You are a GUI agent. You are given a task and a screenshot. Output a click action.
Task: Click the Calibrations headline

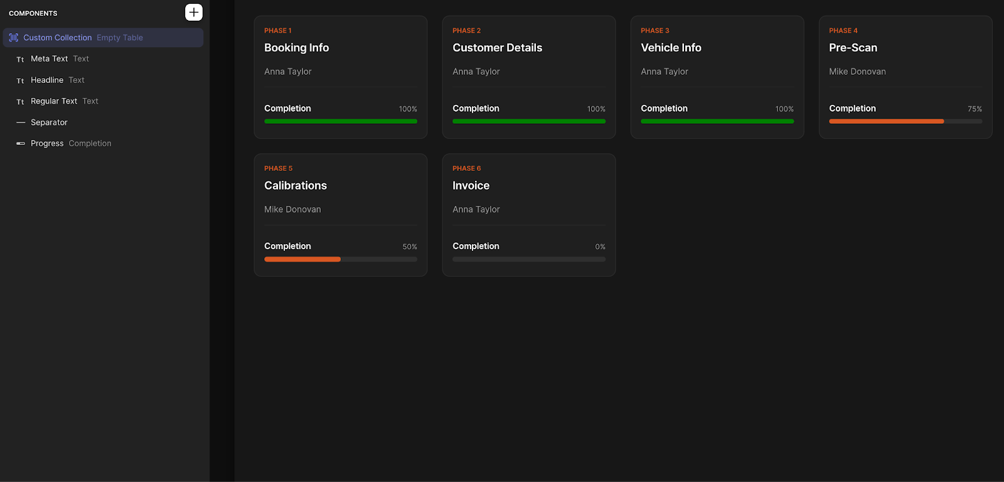pos(296,186)
